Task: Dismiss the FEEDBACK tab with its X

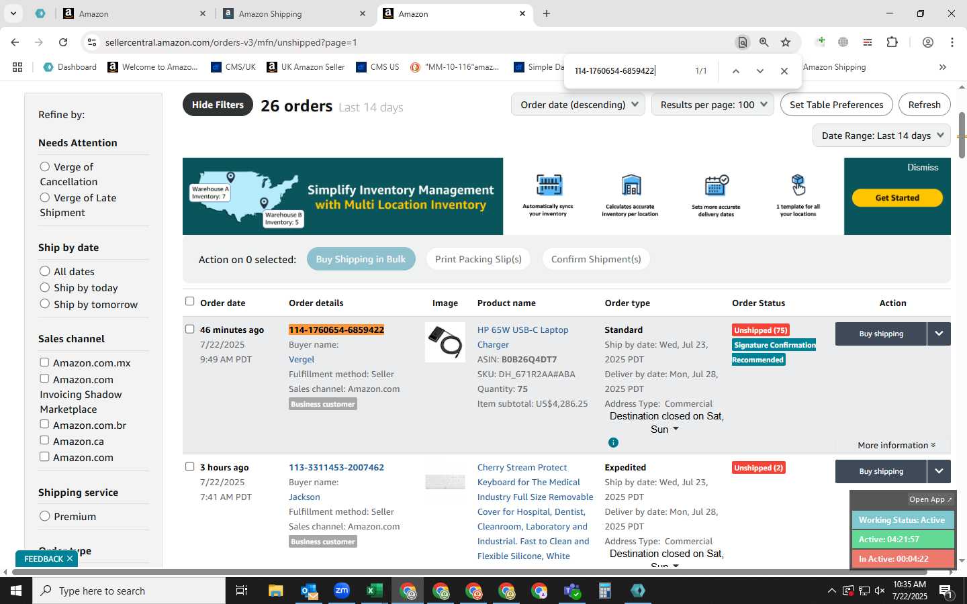Action: coord(70,559)
